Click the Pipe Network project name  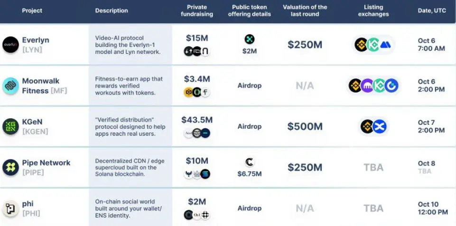[x=46, y=163]
